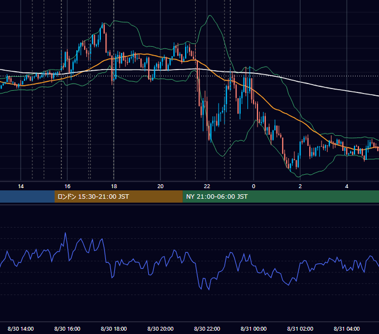Click the 14 hour label on price chart axis
Viewport: 379px width, 334px height.
tap(21, 186)
